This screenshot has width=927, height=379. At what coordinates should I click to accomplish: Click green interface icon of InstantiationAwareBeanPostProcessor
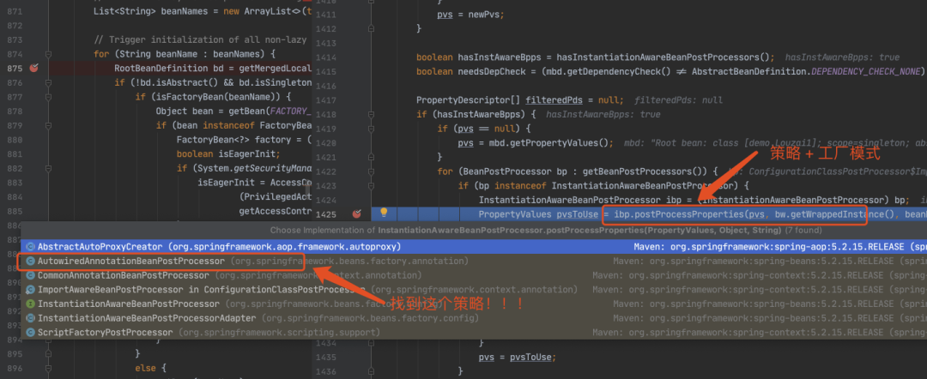pos(30,304)
